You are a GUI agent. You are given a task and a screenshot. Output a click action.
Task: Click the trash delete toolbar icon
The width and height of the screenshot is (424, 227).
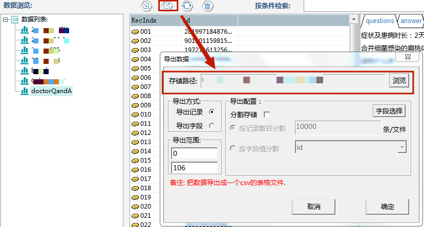[207, 6]
